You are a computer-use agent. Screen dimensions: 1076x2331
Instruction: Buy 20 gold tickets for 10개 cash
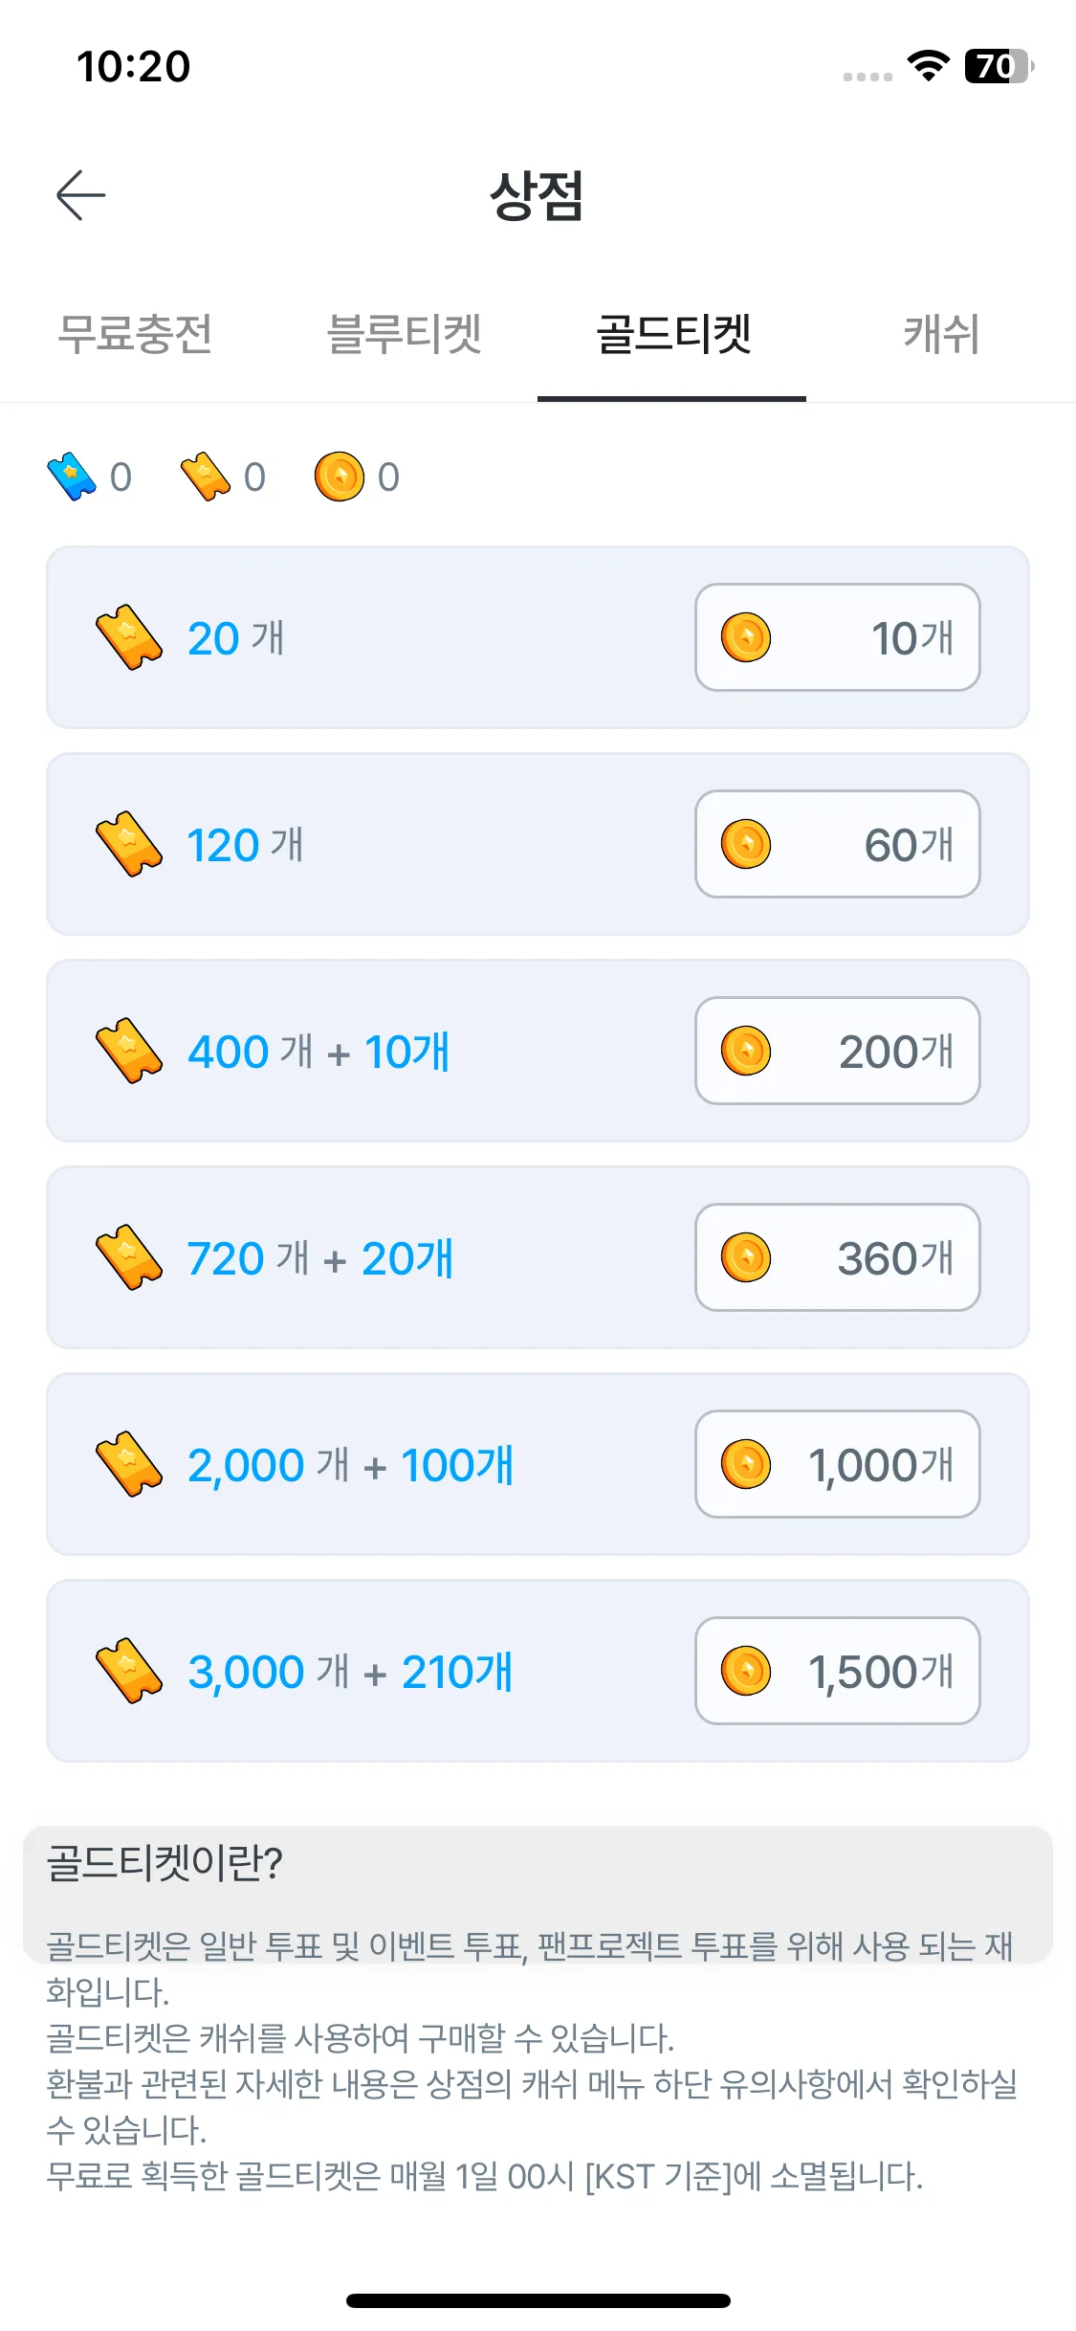coord(838,637)
